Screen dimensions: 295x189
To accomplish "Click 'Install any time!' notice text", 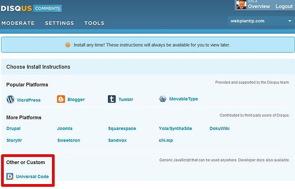I will pyautogui.click(x=152, y=45).
